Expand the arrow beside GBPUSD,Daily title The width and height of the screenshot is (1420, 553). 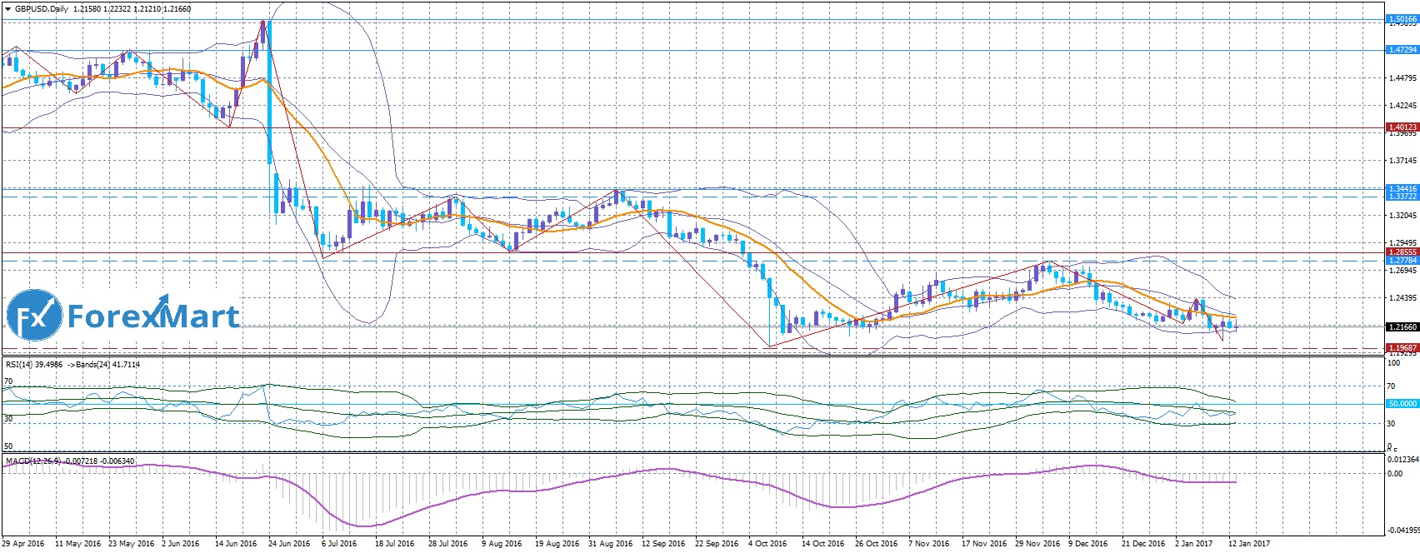click(7, 9)
